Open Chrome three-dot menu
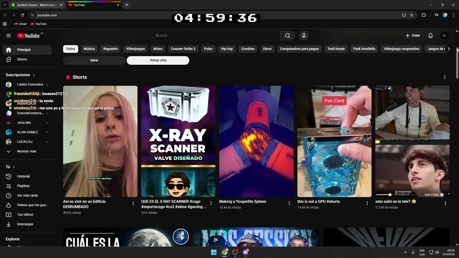The height and width of the screenshot is (258, 459). [454, 15]
